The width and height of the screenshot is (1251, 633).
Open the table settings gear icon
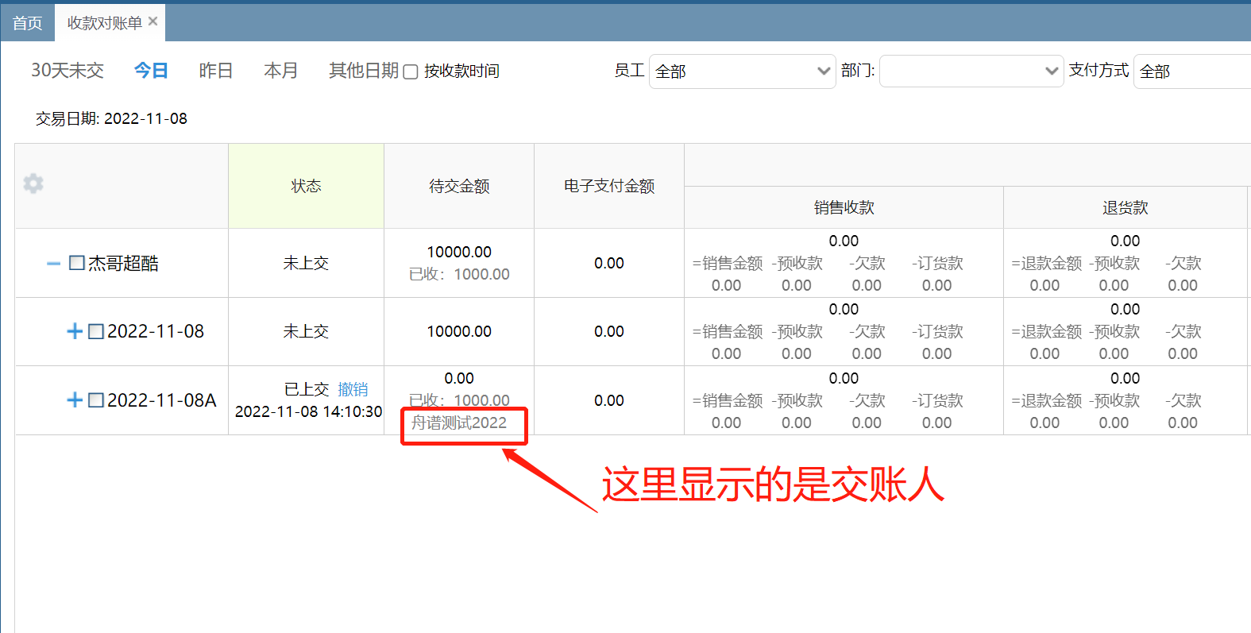33,184
